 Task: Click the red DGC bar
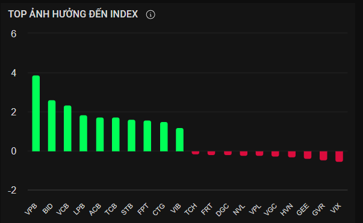tap(228, 153)
